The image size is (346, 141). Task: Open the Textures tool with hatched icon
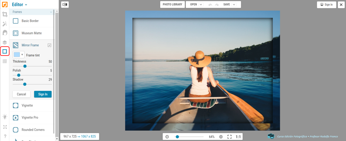(5, 61)
